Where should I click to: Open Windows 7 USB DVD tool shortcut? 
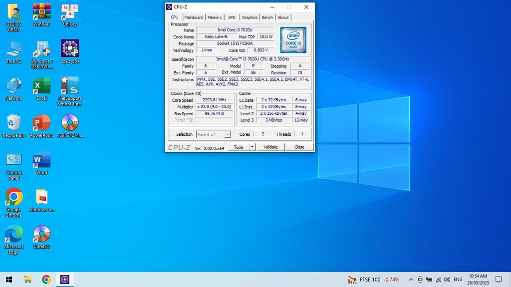click(x=42, y=55)
